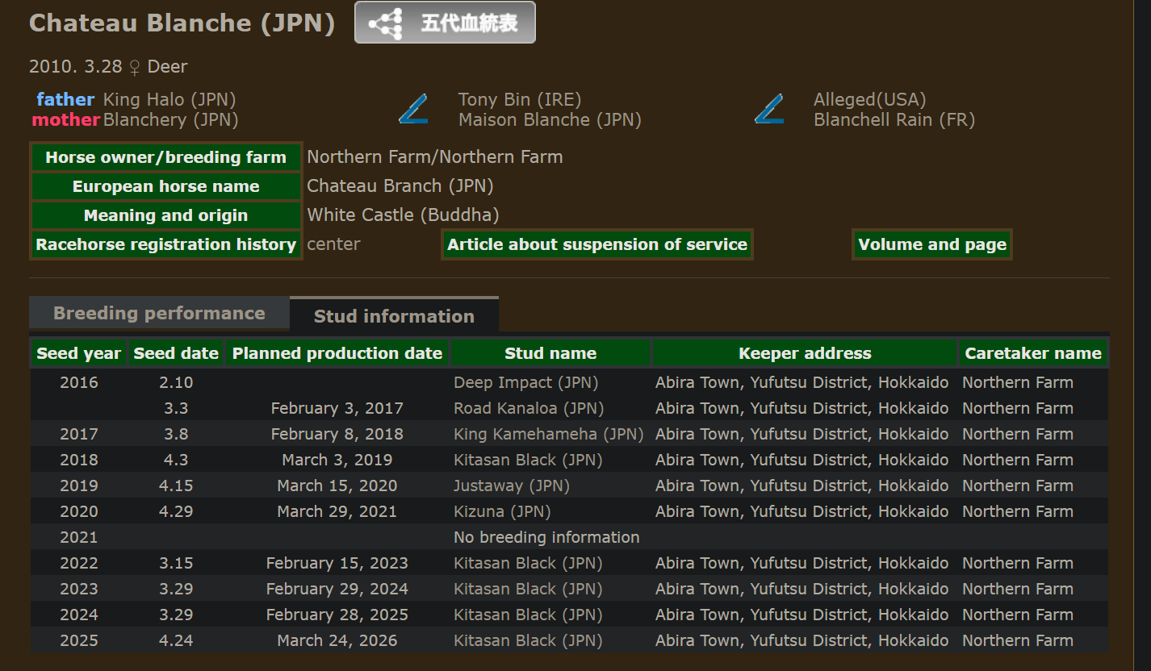1151x671 pixels.
Task: Select seed year 2021 cell
Action: point(79,537)
